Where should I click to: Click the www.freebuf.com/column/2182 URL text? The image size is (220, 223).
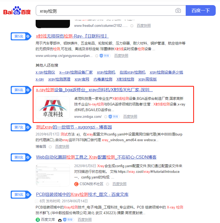click(x=101, y=25)
